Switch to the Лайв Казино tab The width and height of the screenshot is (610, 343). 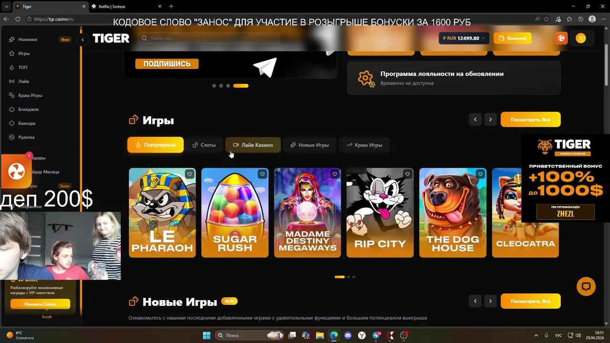(x=253, y=145)
